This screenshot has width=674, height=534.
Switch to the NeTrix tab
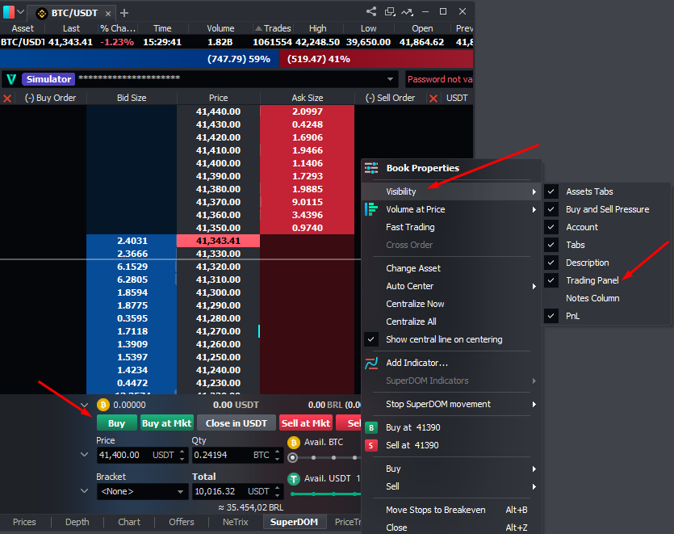tap(236, 522)
